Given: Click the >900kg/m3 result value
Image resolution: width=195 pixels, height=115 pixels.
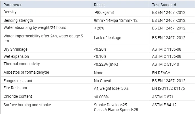Looking at the screenshot, I should 104,12.
